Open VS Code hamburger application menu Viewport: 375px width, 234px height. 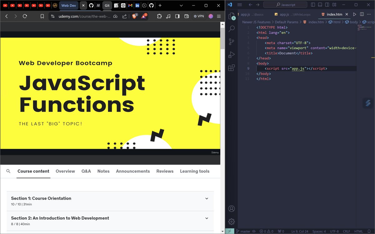tap(240, 5)
